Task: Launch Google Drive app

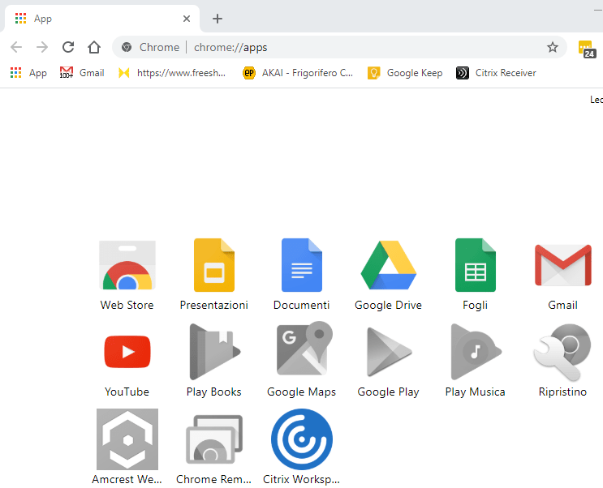Action: 389,265
